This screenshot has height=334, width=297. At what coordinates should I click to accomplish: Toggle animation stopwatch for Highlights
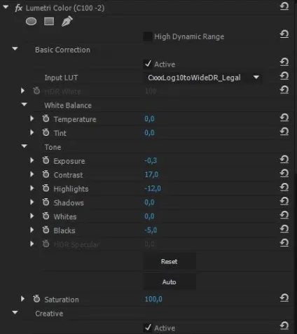pyautogui.click(x=46, y=188)
